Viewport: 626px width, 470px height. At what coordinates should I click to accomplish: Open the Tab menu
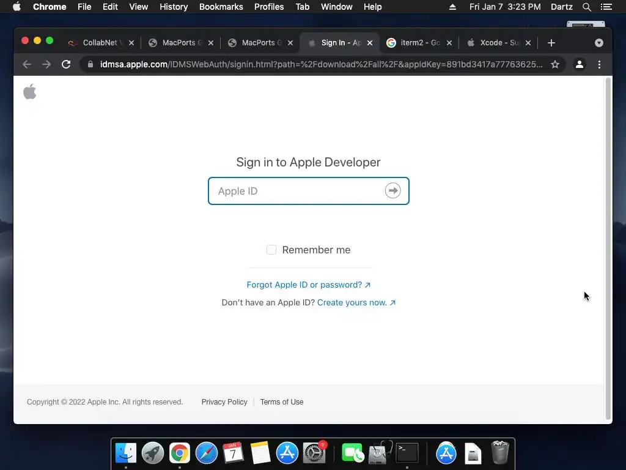(x=303, y=7)
